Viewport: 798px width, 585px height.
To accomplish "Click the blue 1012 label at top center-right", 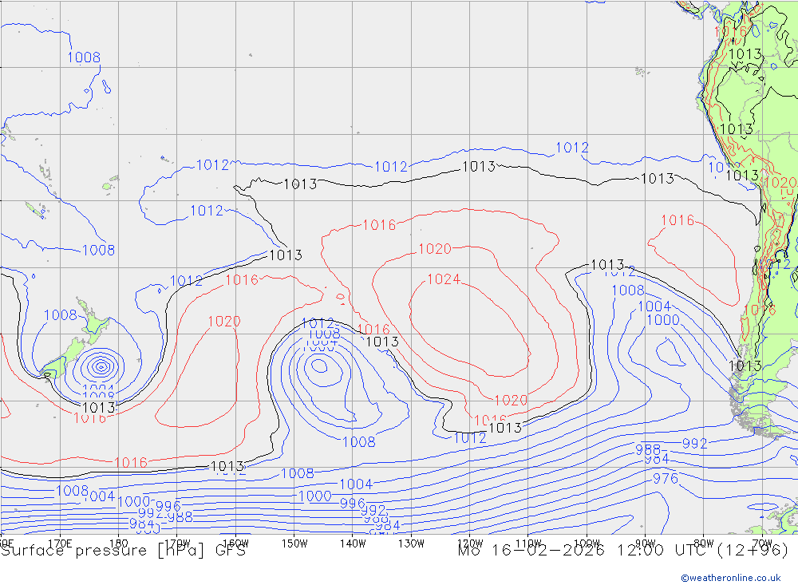I will point(572,148).
